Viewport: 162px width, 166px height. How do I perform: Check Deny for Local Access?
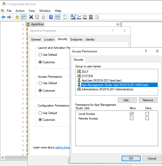point(147,114)
